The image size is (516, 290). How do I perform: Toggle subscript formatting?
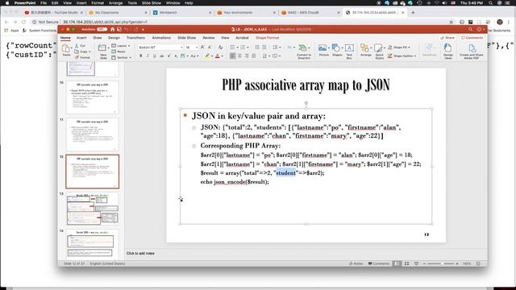click(x=176, y=56)
